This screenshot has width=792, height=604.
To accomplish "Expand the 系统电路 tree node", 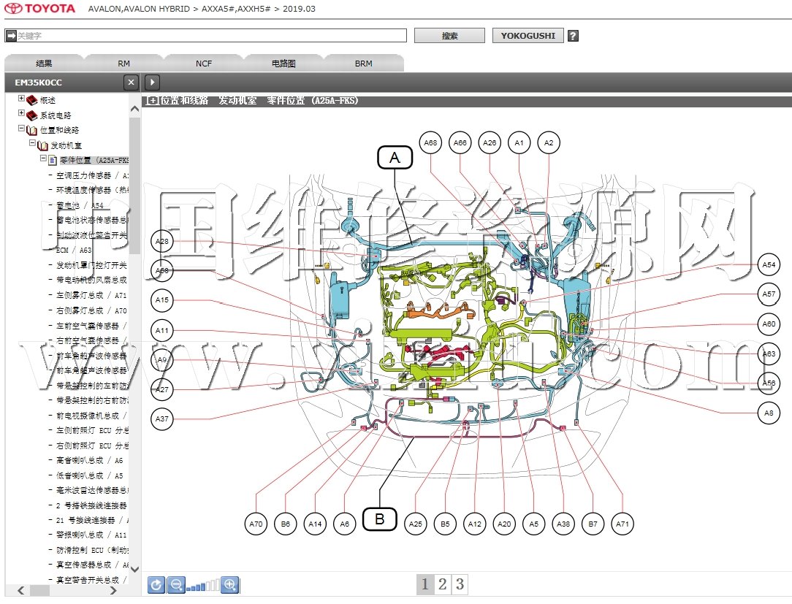I will point(22,114).
